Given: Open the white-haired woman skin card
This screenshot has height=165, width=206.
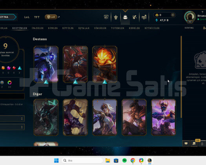Looking at the screenshot, I should [x=105, y=117].
